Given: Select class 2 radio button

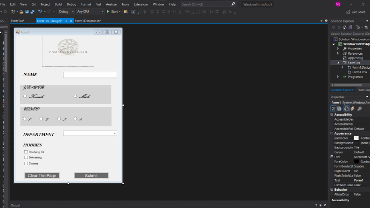Looking at the screenshot, I should pyautogui.click(x=42, y=118).
